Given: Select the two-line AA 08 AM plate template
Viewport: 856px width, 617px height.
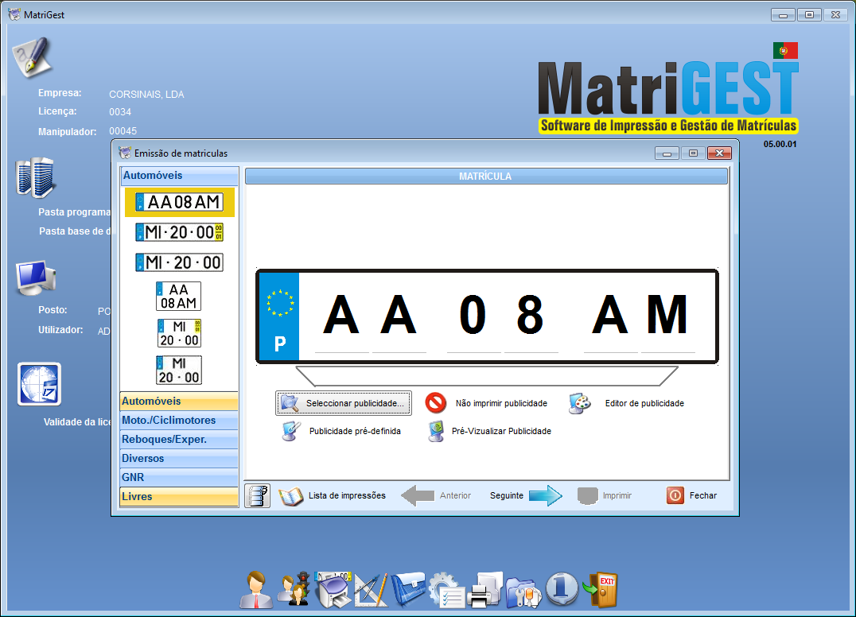Looking at the screenshot, I should point(178,297).
